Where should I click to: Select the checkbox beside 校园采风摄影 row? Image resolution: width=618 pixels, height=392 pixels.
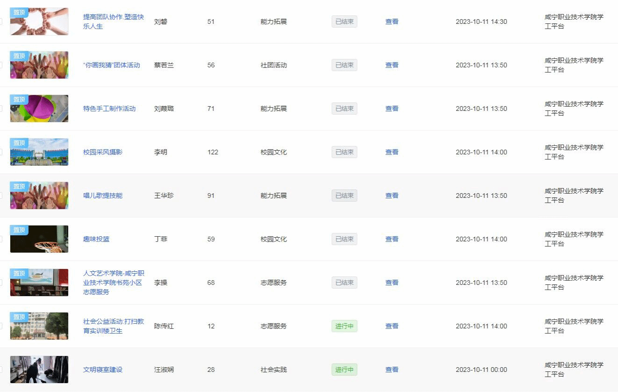coord(0,152)
